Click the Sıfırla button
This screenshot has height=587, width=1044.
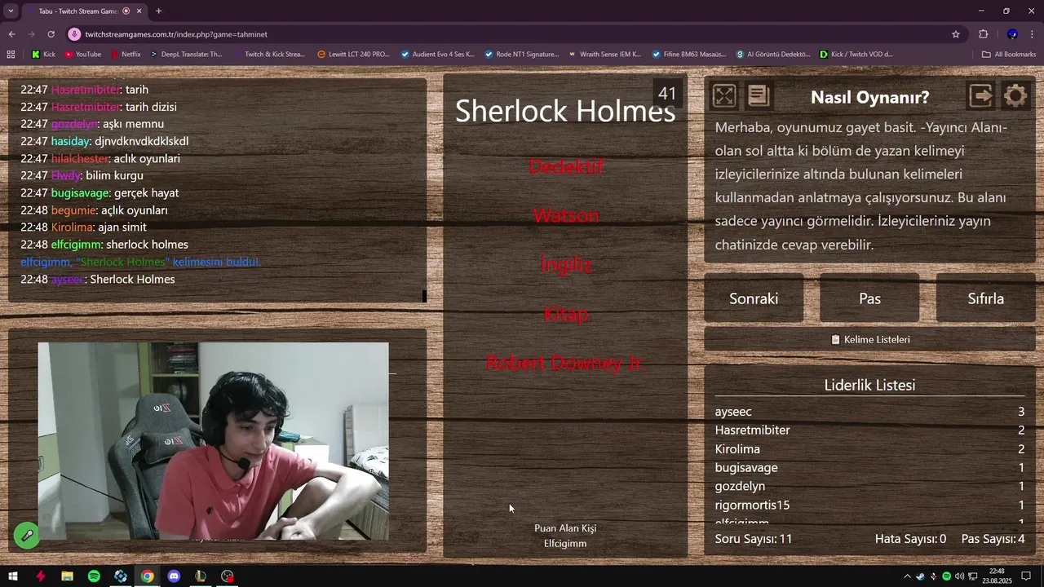[985, 298]
